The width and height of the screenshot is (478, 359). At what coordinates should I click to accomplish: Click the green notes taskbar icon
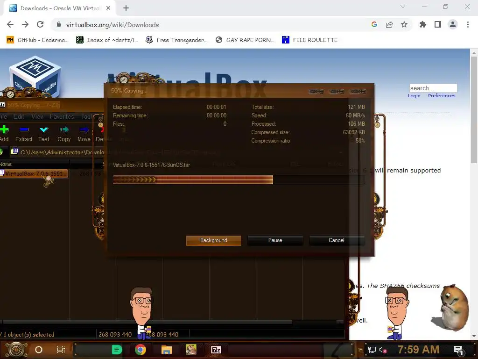(x=117, y=350)
